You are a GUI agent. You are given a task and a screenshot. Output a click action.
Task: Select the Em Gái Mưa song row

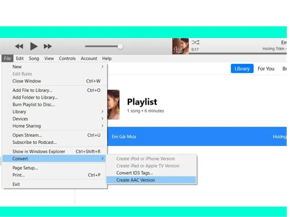(197, 137)
